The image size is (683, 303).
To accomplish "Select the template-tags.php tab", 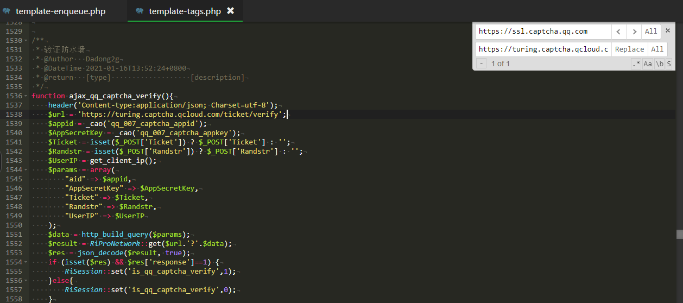I will point(185,11).
